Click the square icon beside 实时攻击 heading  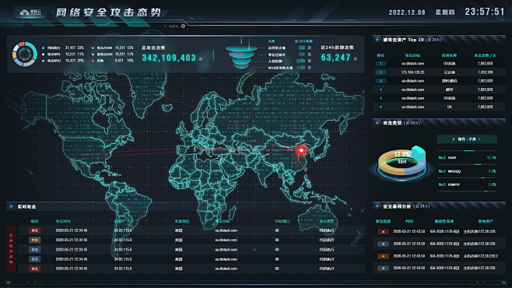click(x=11, y=206)
